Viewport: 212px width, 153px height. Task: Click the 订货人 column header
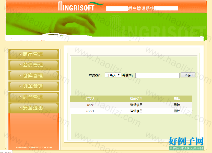tap(90, 99)
